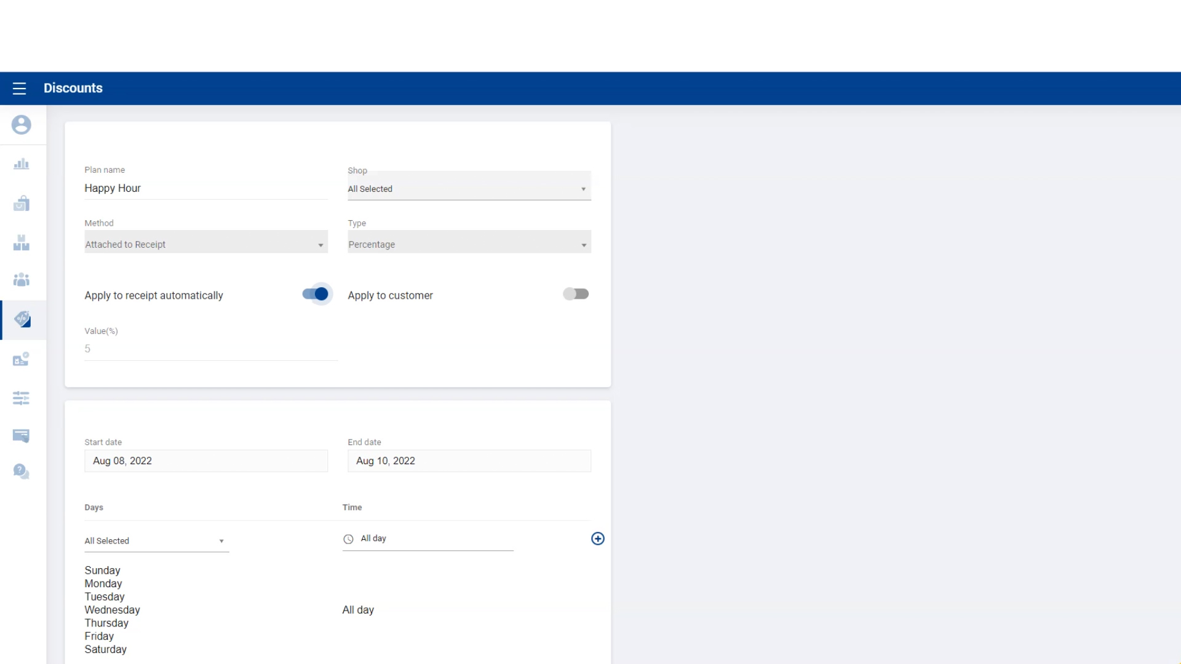Enable Apply to customer toggle
This screenshot has height=664, width=1181.
click(576, 294)
